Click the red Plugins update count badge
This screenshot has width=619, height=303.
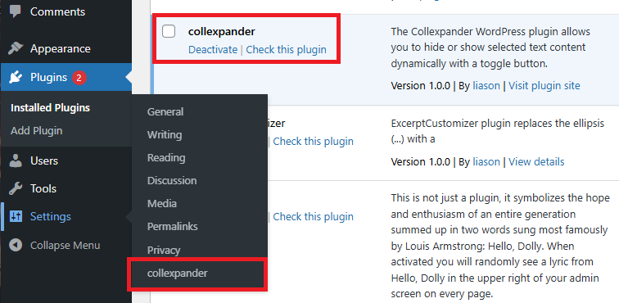[79, 78]
